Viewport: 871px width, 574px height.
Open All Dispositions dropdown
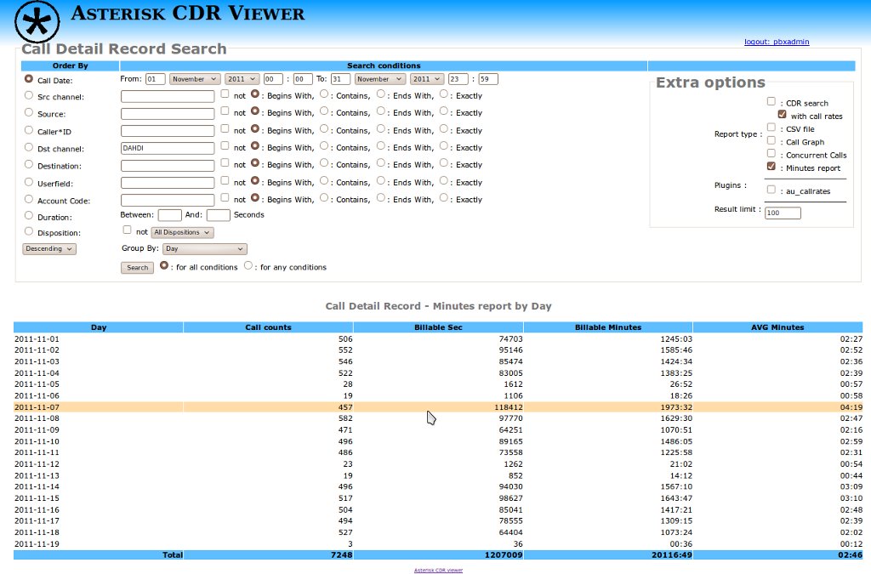coord(182,233)
